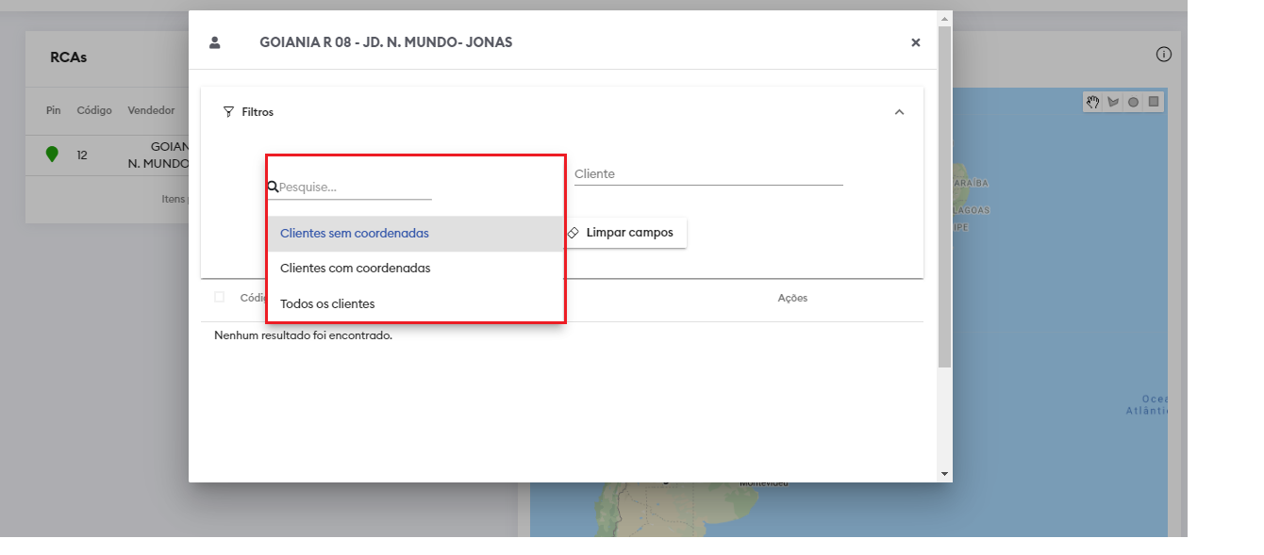The width and height of the screenshot is (1264, 555).
Task: Toggle the select-all checkbox in table header
Action: [220, 297]
